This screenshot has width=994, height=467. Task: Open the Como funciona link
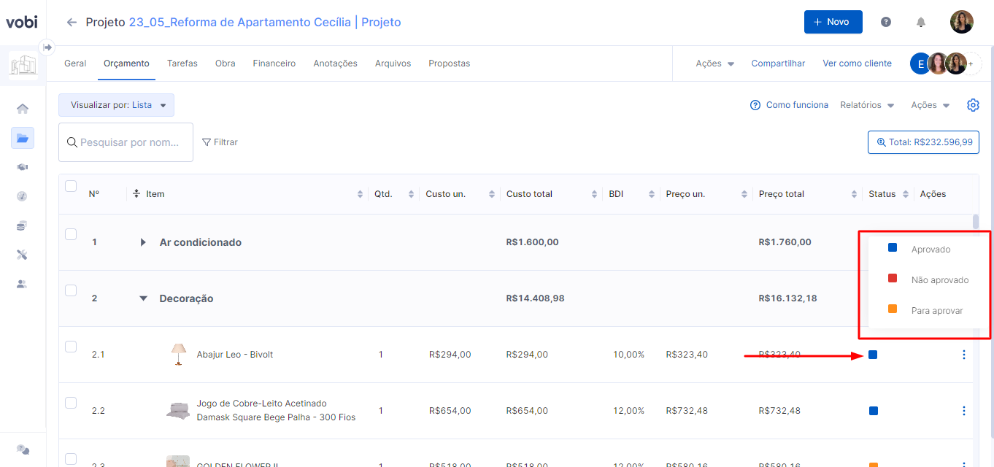point(790,105)
